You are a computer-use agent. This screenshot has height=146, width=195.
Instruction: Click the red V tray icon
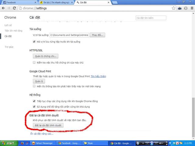point(177,143)
